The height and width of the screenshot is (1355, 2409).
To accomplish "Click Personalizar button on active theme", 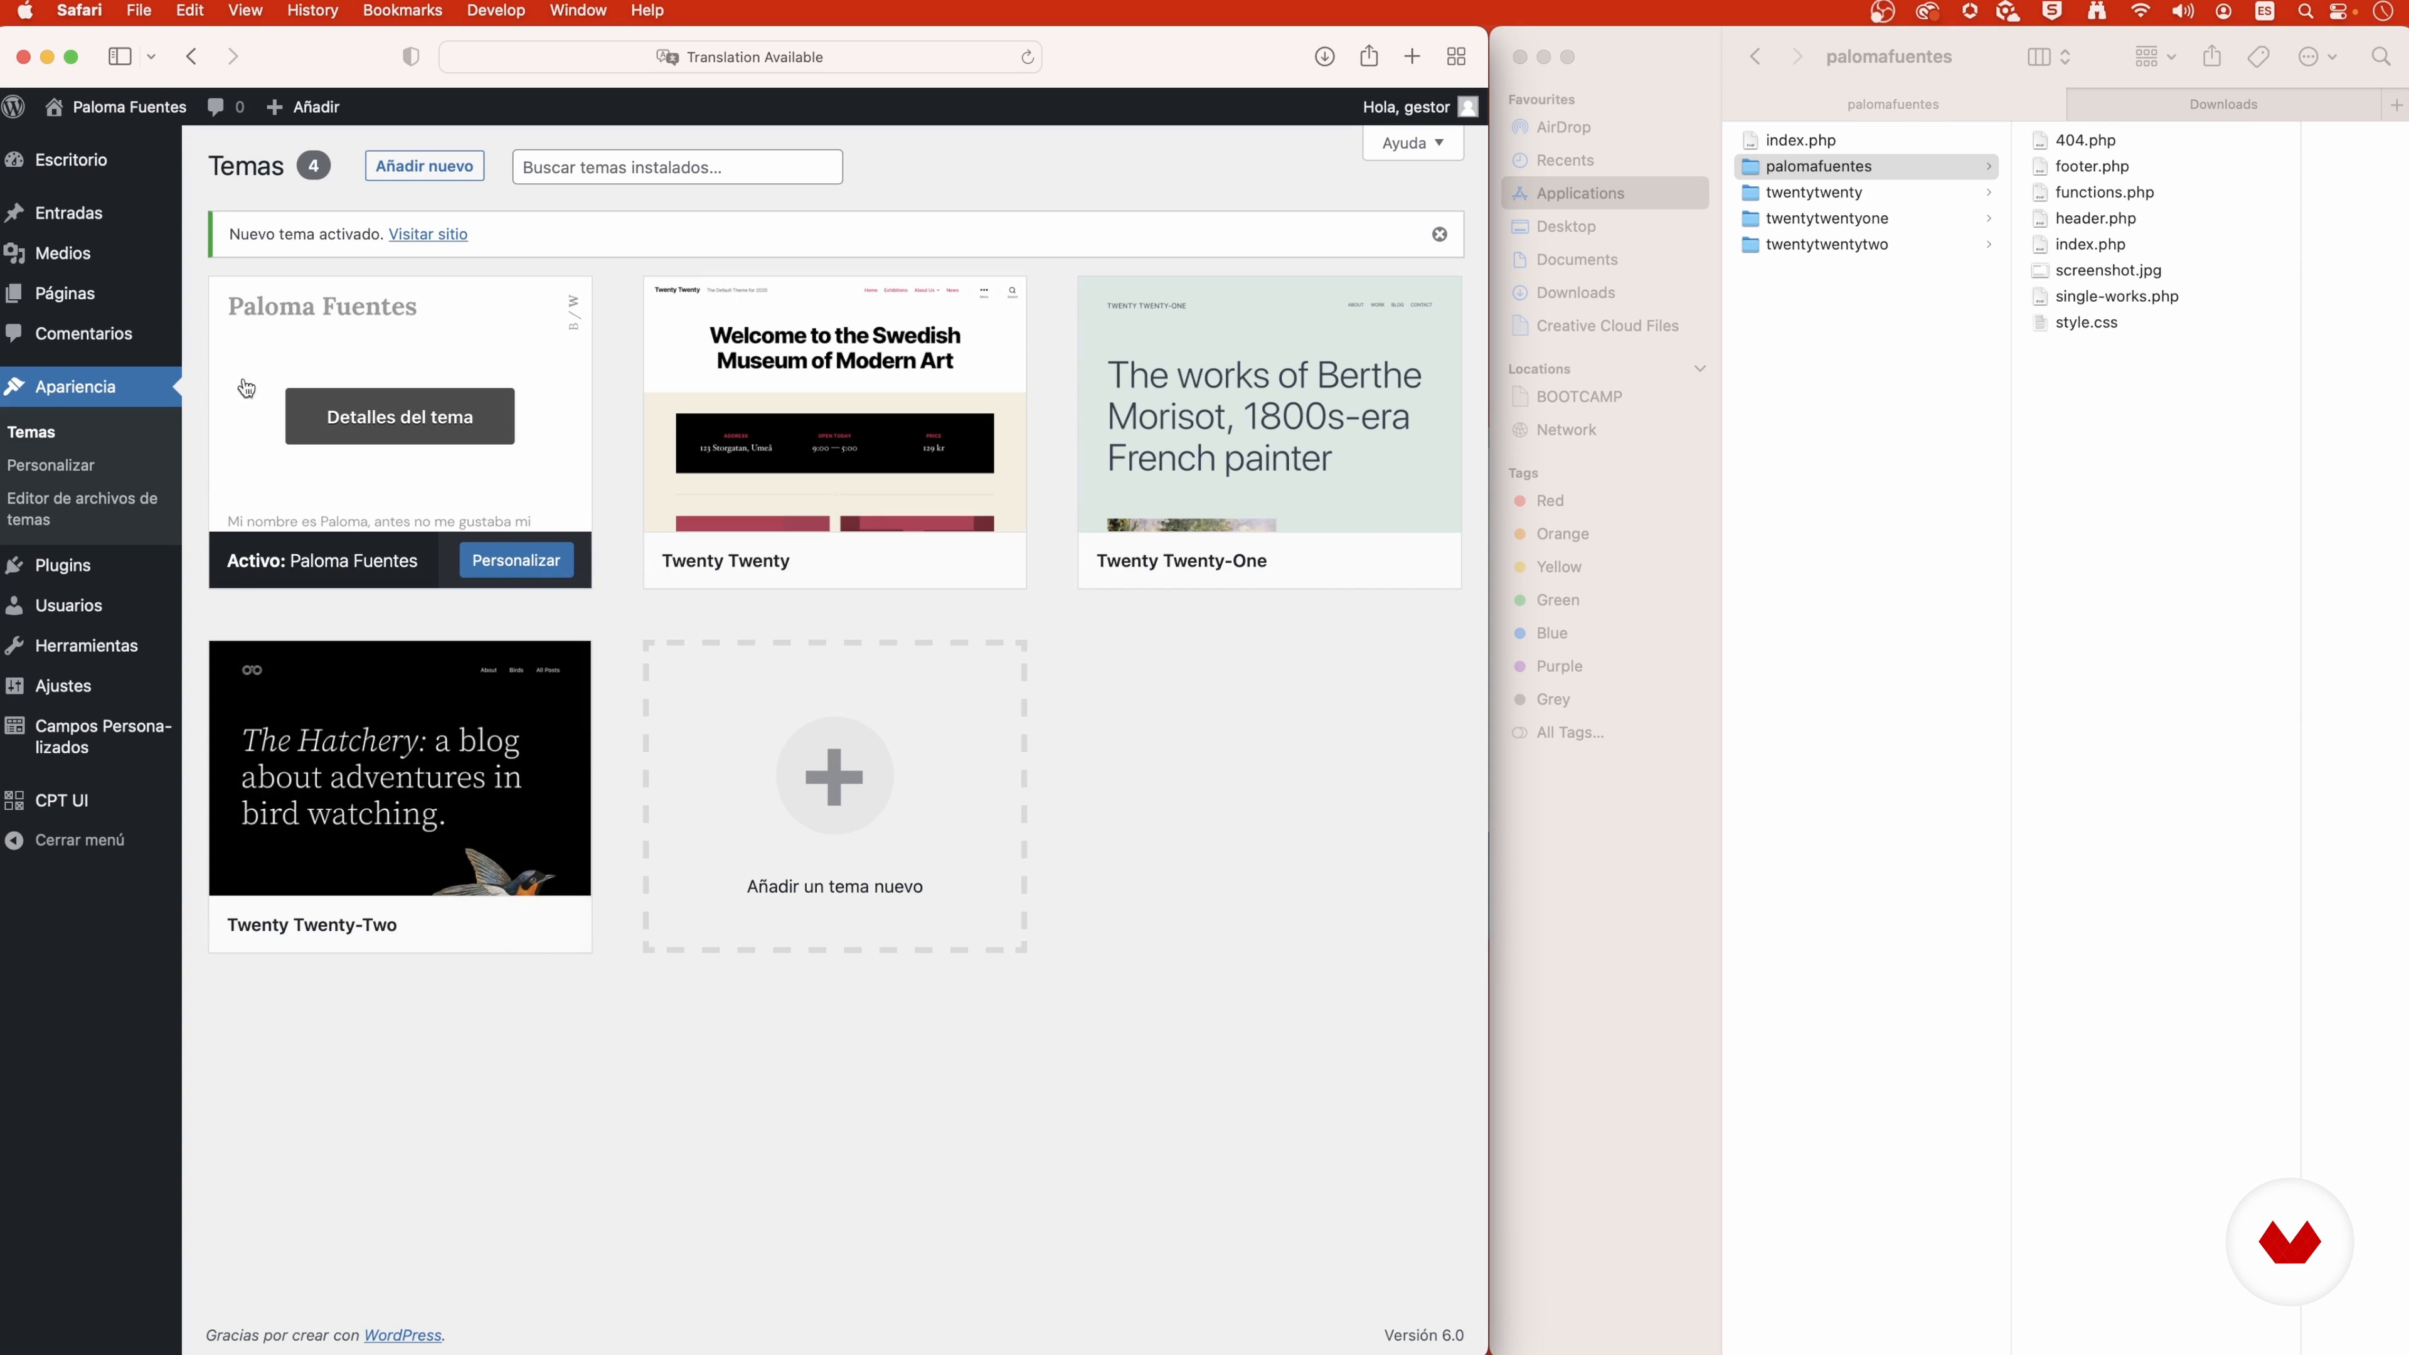I will [516, 560].
